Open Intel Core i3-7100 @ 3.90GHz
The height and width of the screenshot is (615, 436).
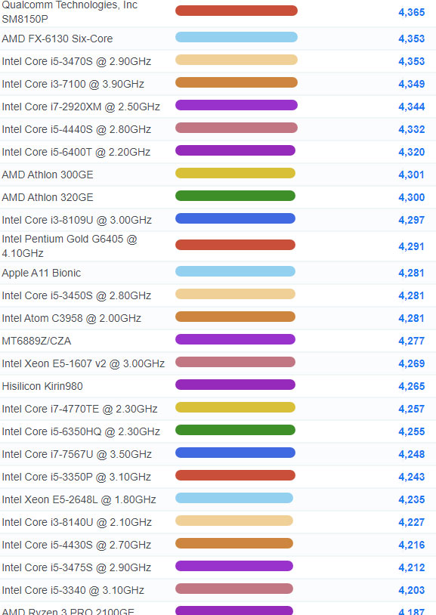click(73, 84)
